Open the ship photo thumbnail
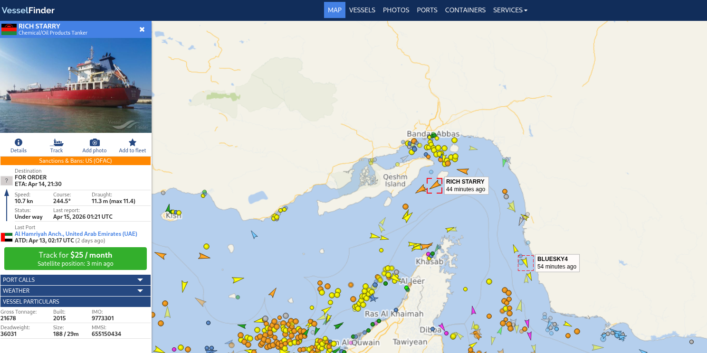This screenshot has height=353, width=707. (x=76, y=85)
